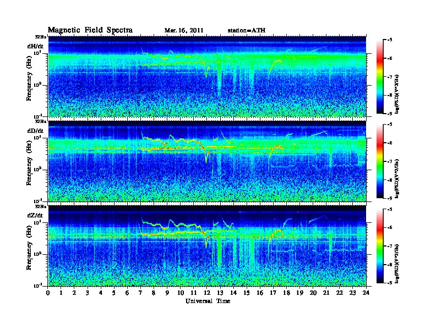Click the color bar beside the dZ/dt panel

click(380, 246)
